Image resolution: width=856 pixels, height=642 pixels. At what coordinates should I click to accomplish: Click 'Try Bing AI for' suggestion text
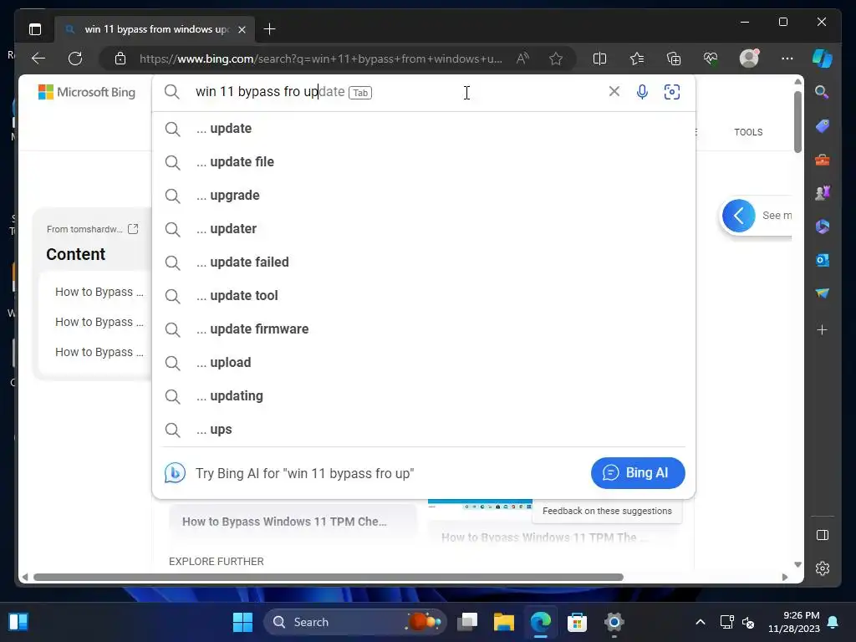click(304, 473)
